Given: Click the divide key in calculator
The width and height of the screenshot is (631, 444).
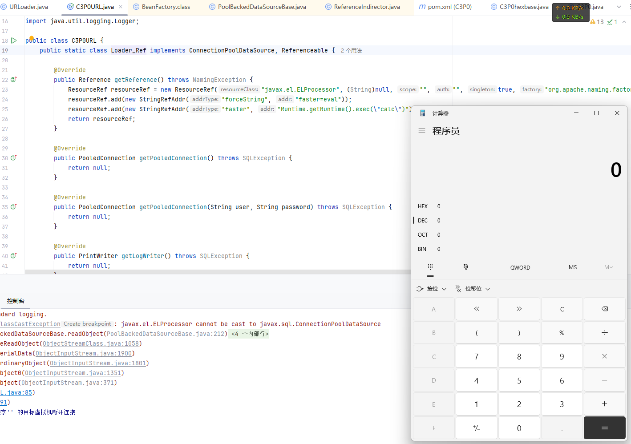Looking at the screenshot, I should tap(605, 333).
